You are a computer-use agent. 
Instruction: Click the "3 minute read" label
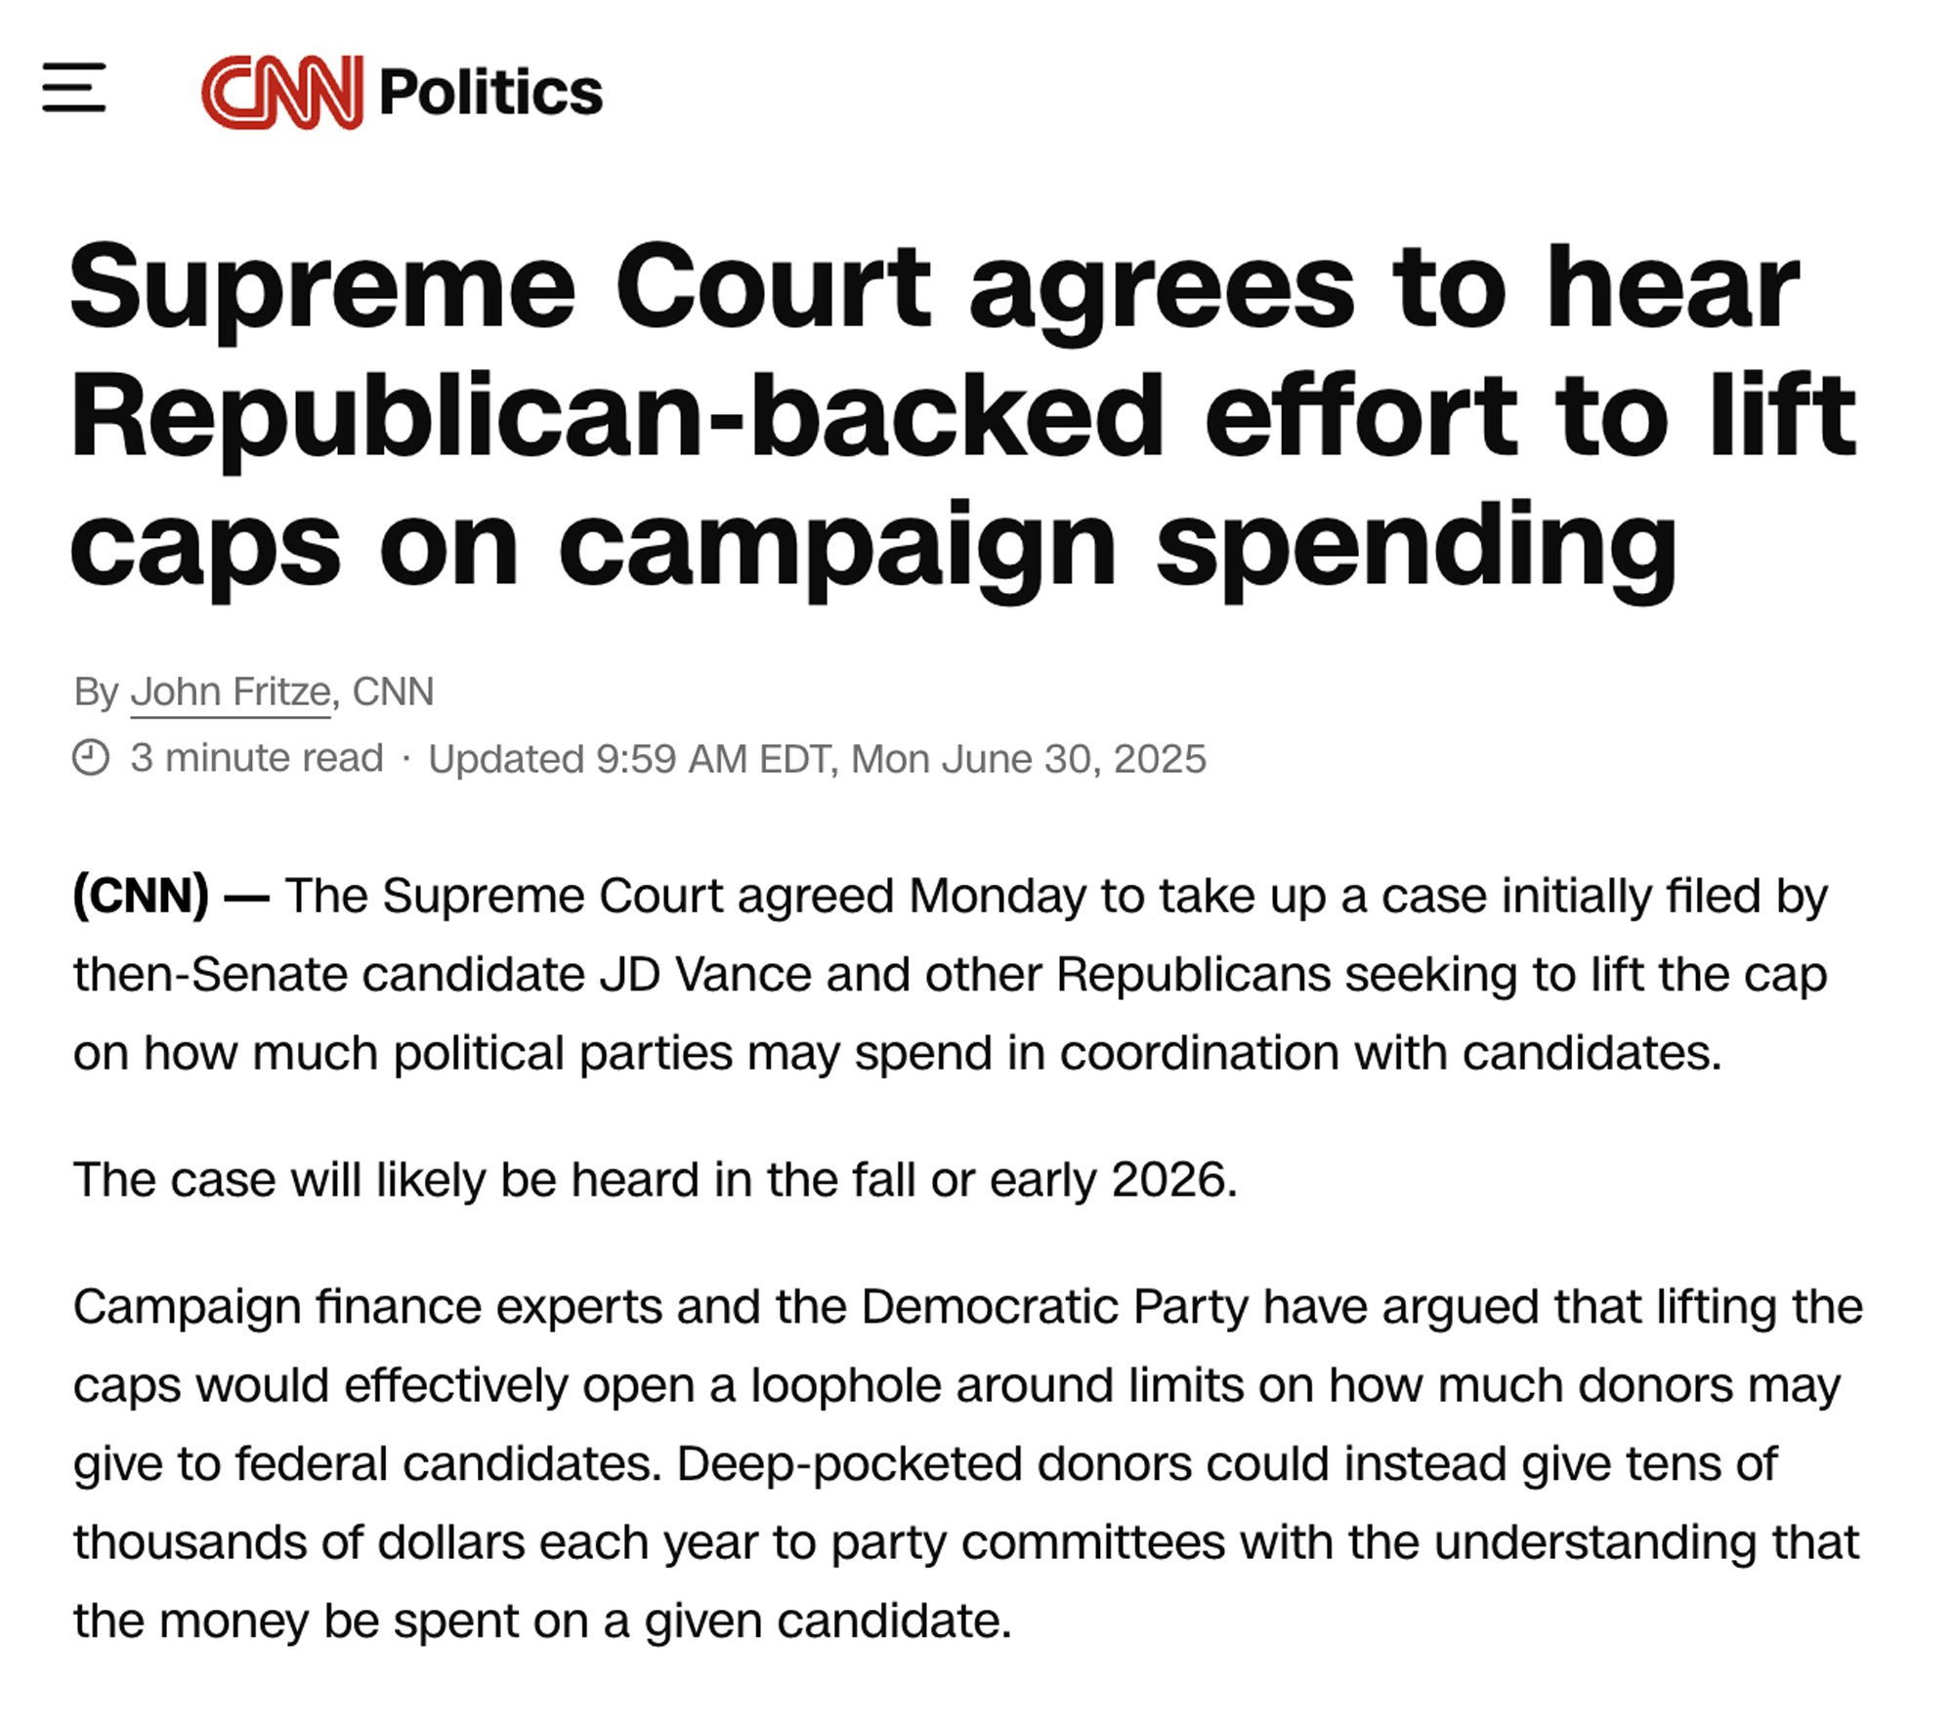(257, 758)
